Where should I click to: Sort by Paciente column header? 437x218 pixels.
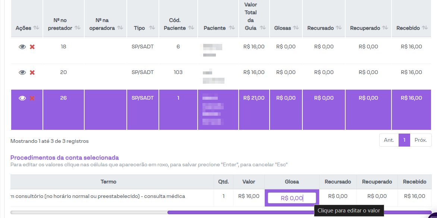tap(232, 28)
